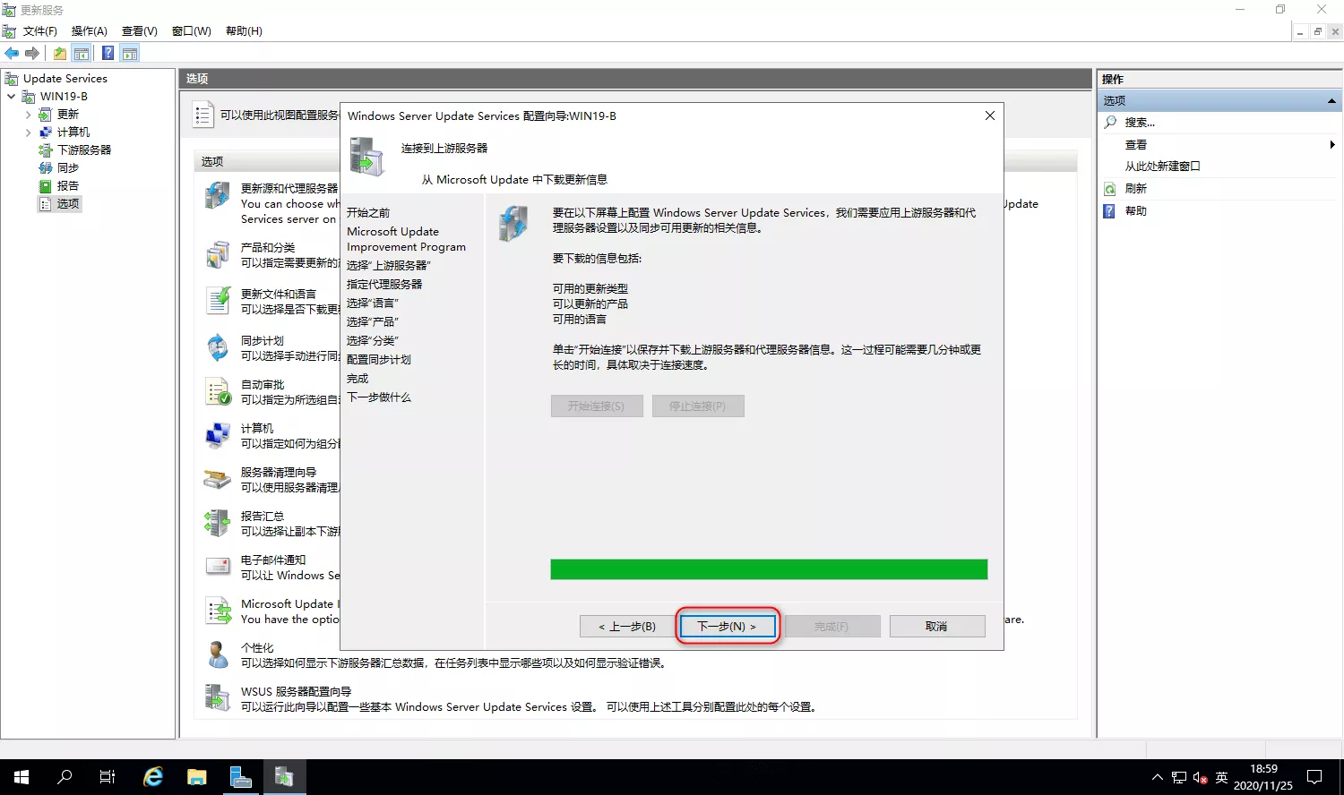Select the Personalization user icon

218,654
